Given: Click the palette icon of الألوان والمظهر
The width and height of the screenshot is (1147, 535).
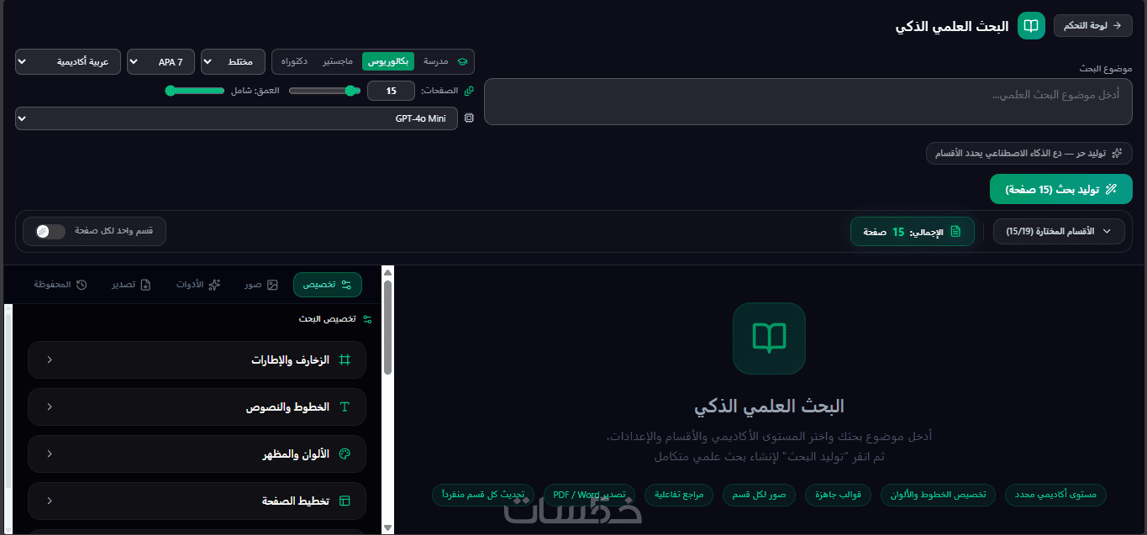Looking at the screenshot, I should [x=345, y=454].
